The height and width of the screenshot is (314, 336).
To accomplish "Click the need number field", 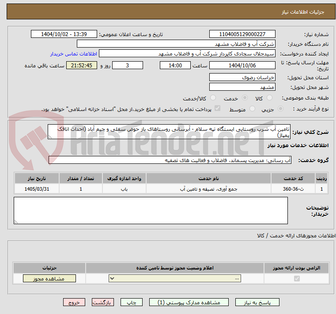I will (242, 34).
